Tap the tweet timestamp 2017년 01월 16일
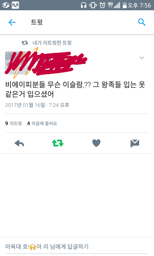This screenshot has height=256, width=154. click(x=25, y=105)
